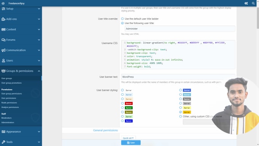259x146 pixels.
Task: Click the FreelancerAjoy site title
Action: tap(16, 3)
